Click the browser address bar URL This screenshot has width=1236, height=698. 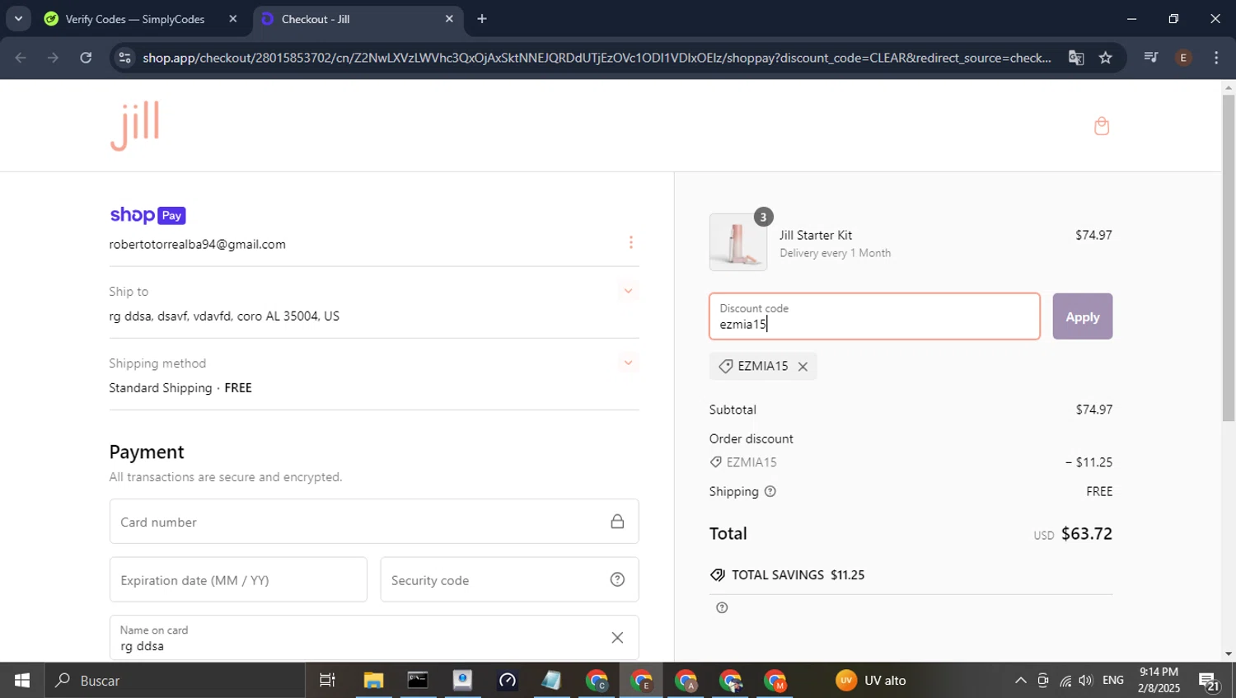597,58
